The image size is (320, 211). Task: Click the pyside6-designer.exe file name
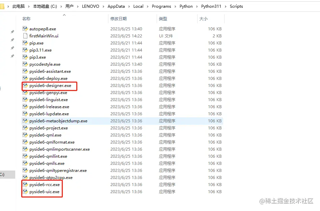(x=50, y=86)
